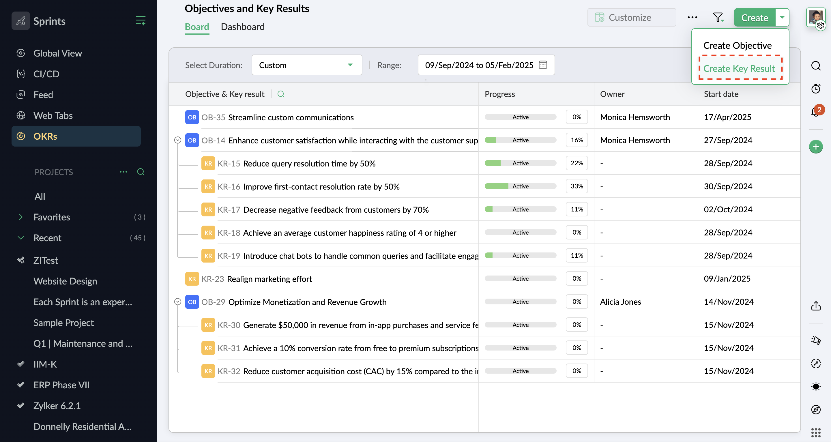Screen dimensions: 831x442
Task: Open the filter icon in header
Action: (x=718, y=17)
